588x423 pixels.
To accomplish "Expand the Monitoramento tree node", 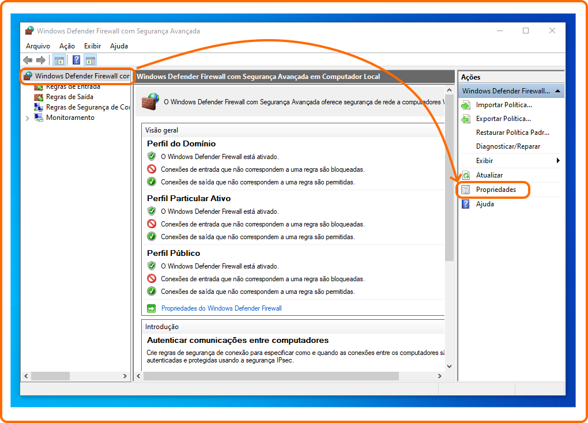I will coord(27,118).
